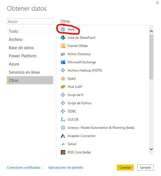Click the ODBC connector icon
161x176 pixels.
(x=63, y=111)
